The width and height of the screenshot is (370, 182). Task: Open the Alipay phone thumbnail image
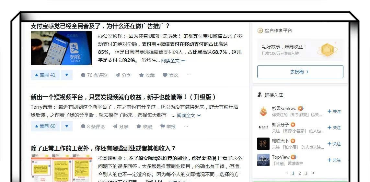(x=62, y=48)
